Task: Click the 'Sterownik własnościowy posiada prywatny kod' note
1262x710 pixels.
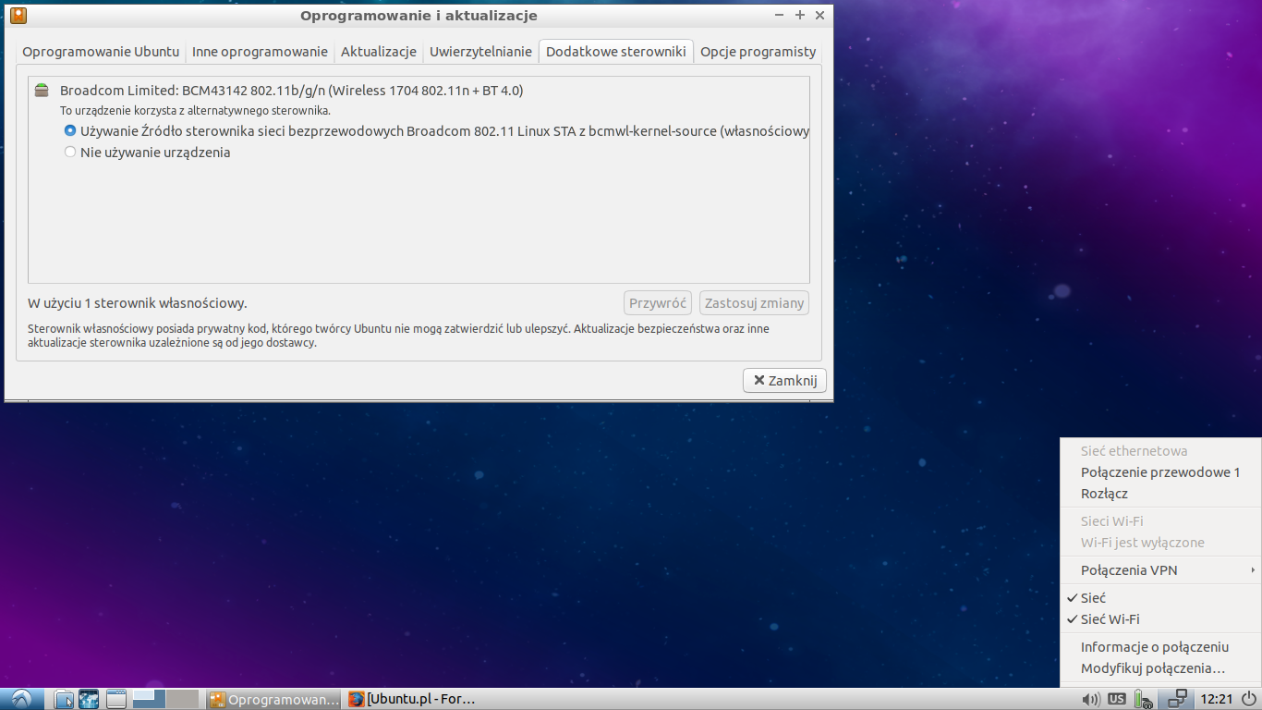Action: tap(398, 336)
